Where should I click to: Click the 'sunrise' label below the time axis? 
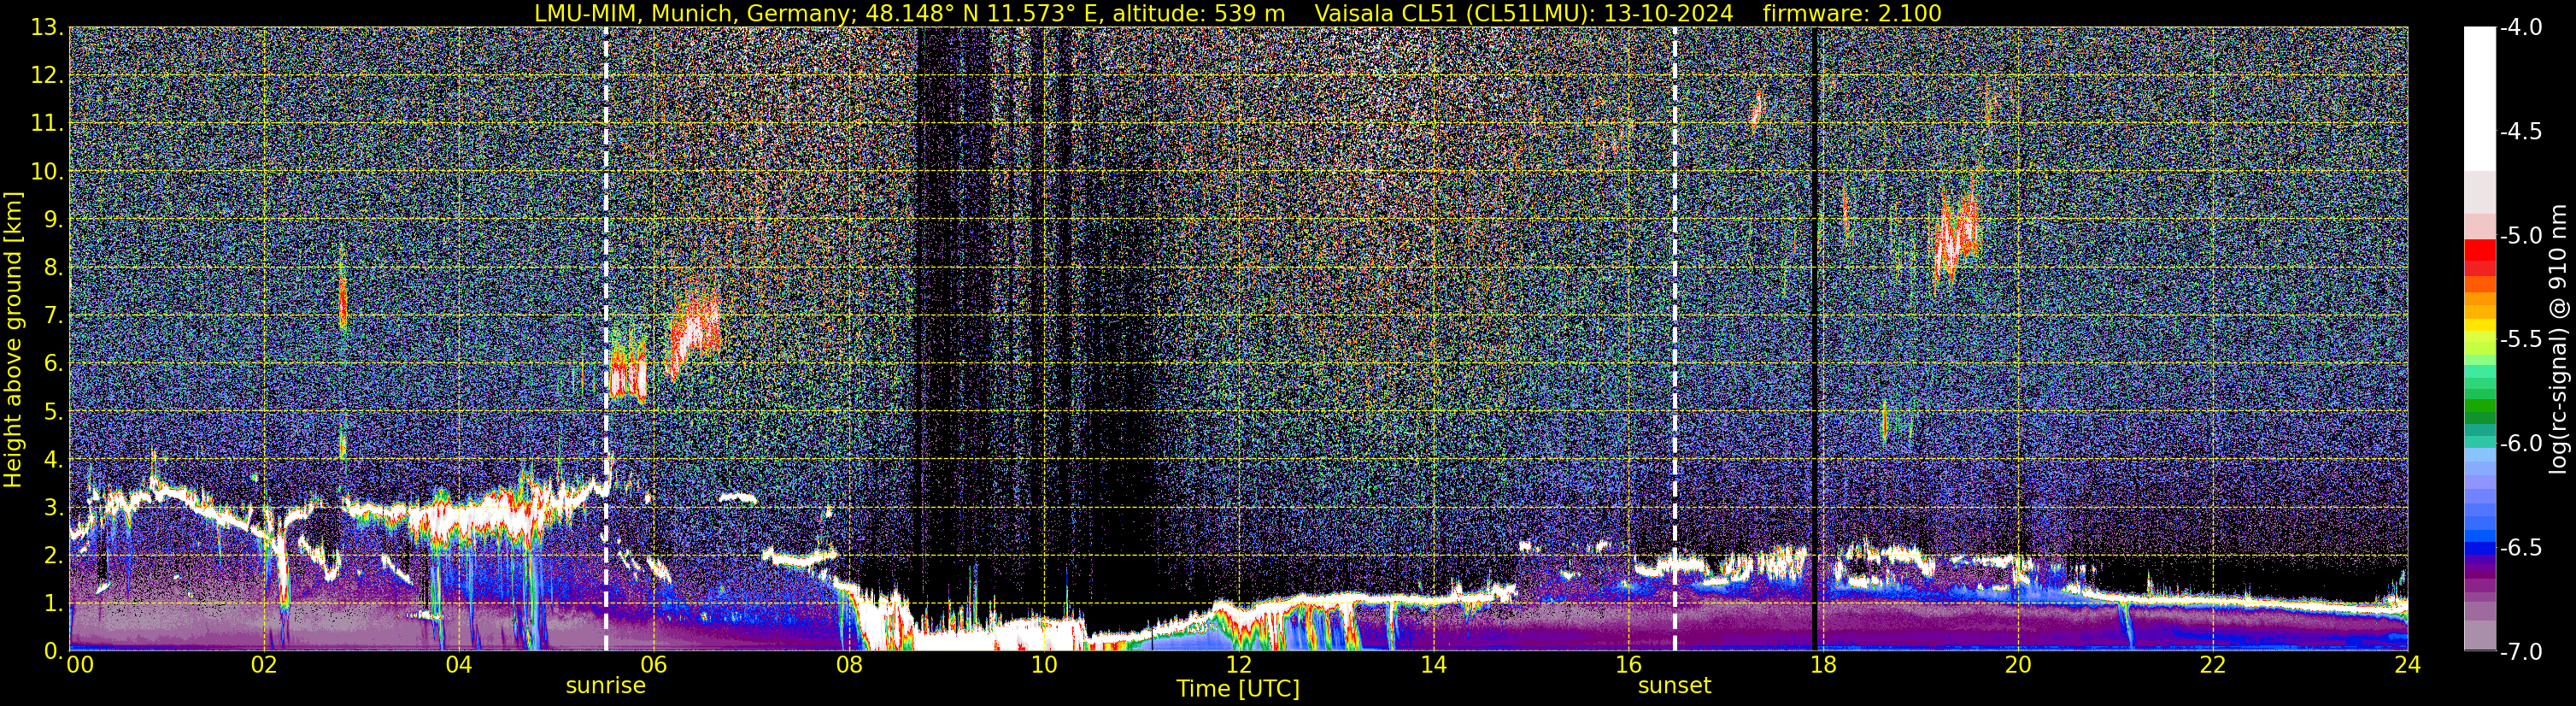click(606, 686)
